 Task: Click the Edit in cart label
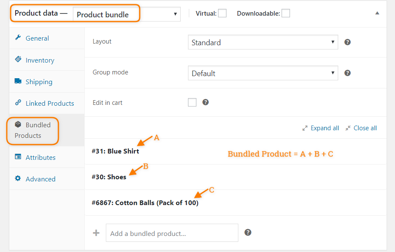pyautogui.click(x=108, y=103)
